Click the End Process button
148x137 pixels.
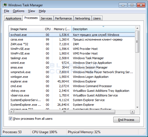[x=126, y=120]
